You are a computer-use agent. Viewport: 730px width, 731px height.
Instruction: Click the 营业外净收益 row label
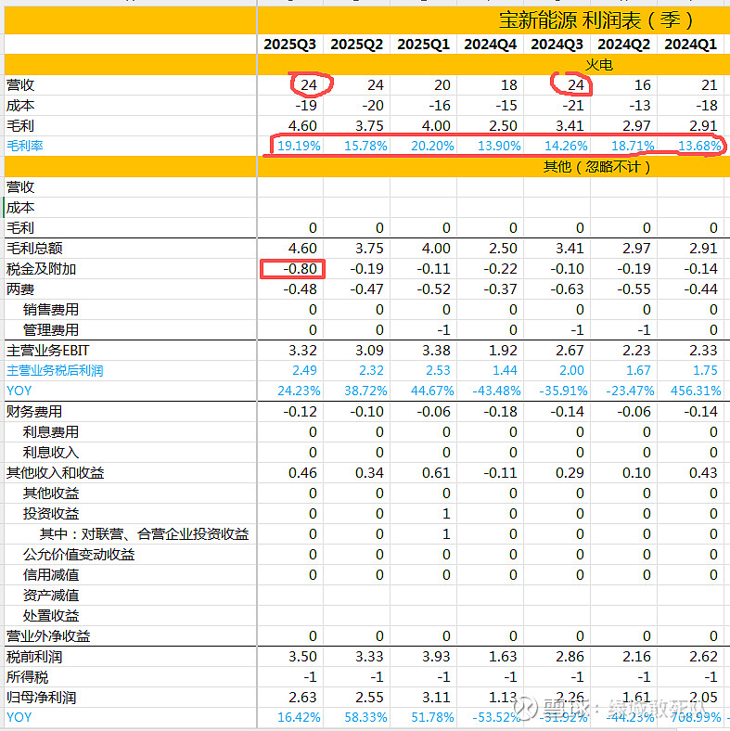point(48,636)
